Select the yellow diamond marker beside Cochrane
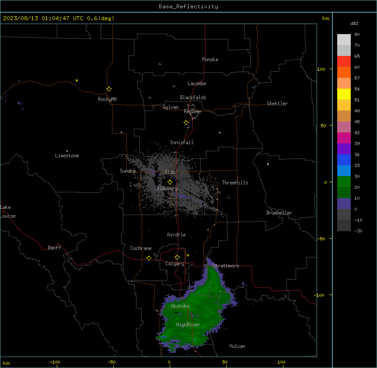 coord(149,258)
